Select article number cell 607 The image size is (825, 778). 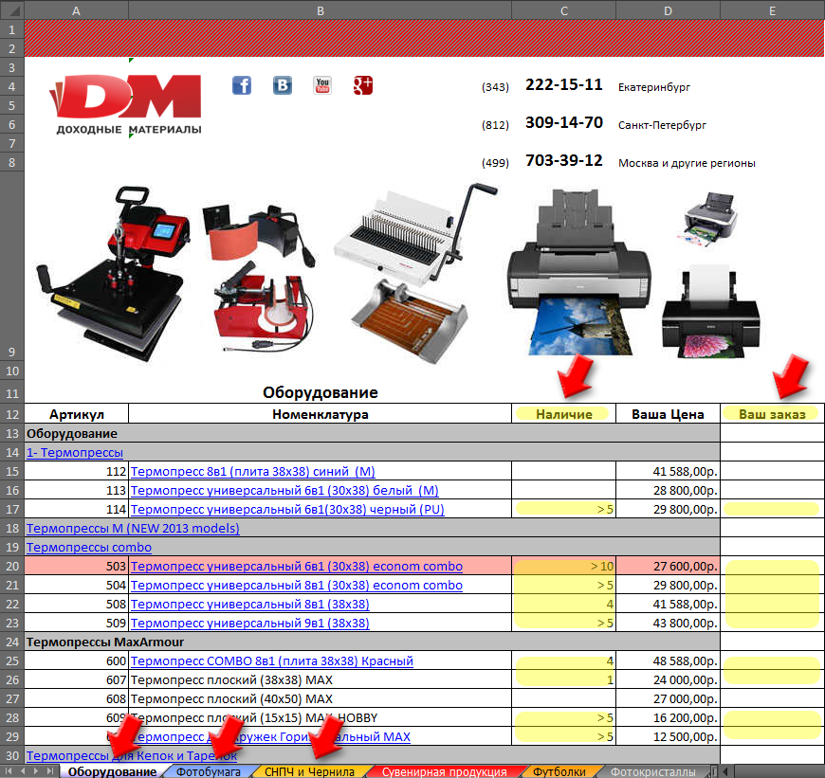click(x=76, y=679)
